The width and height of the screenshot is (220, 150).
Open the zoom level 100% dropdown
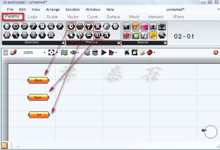click(x=44, y=52)
